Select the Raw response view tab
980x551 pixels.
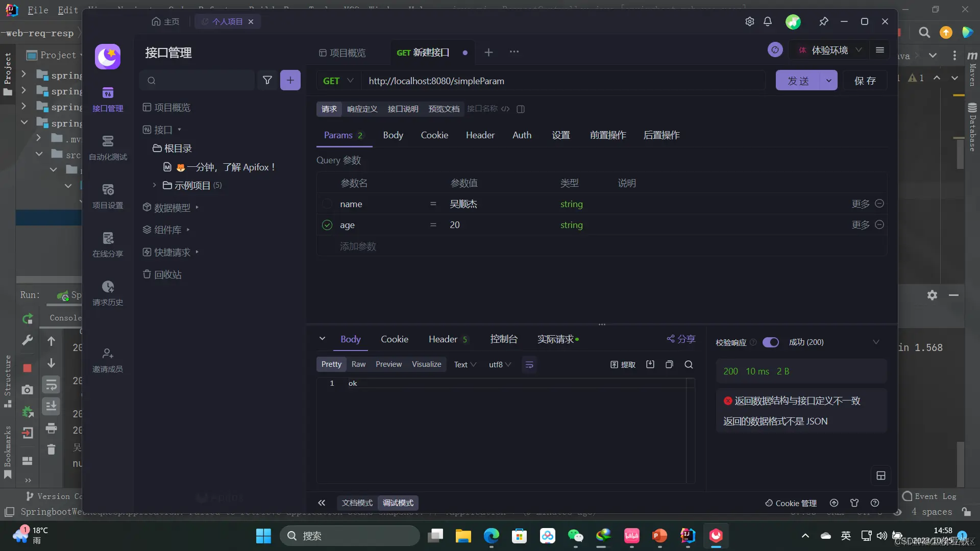click(358, 364)
